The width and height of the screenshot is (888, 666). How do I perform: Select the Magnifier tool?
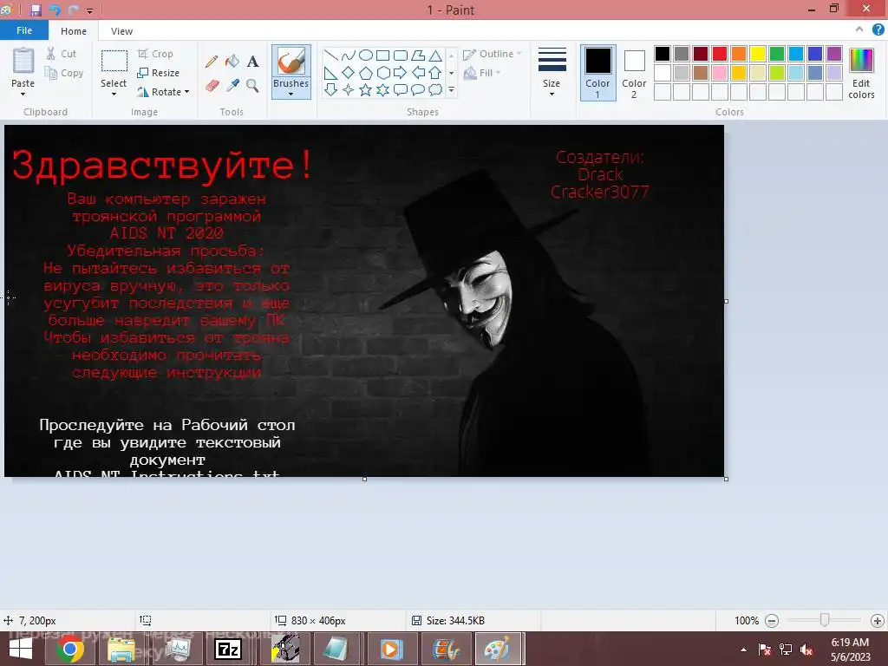tap(252, 86)
